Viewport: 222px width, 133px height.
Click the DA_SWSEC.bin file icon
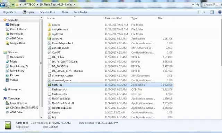(x=49, y=66)
